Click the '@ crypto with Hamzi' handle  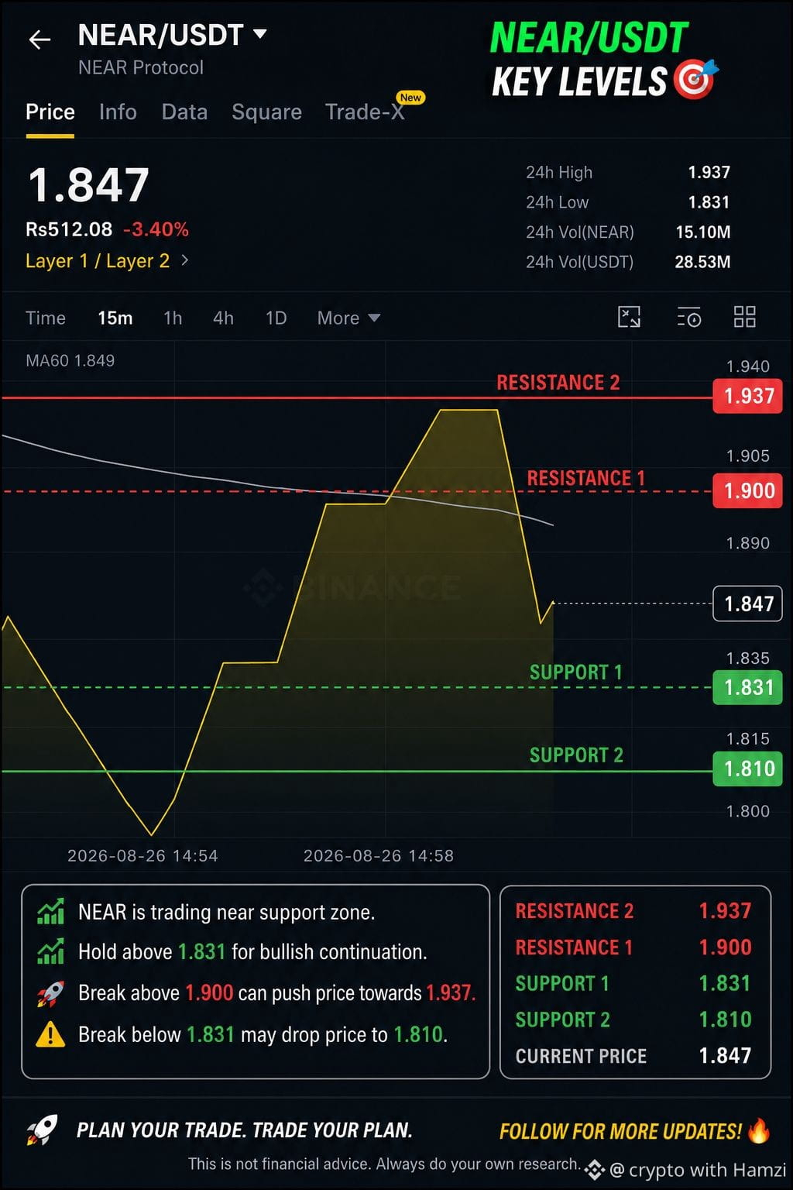[x=698, y=1170]
